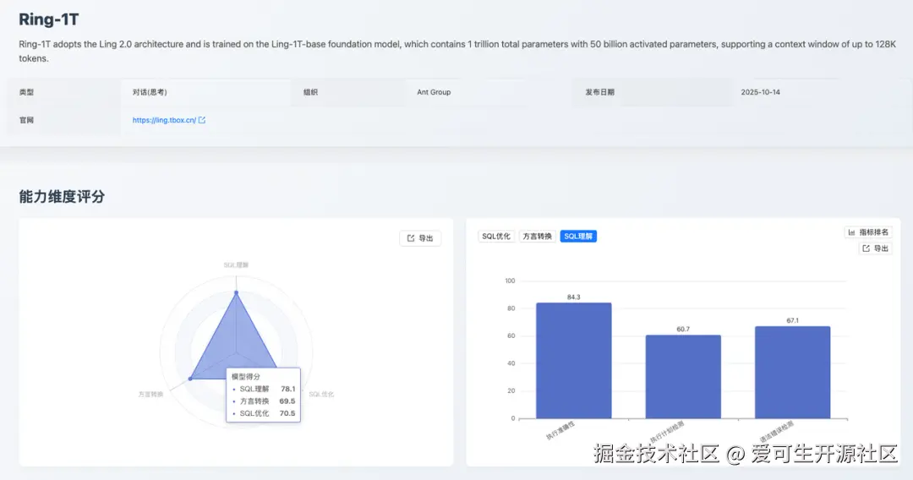
Task: Click the 模型得分 tooltip title
Action: click(x=246, y=376)
